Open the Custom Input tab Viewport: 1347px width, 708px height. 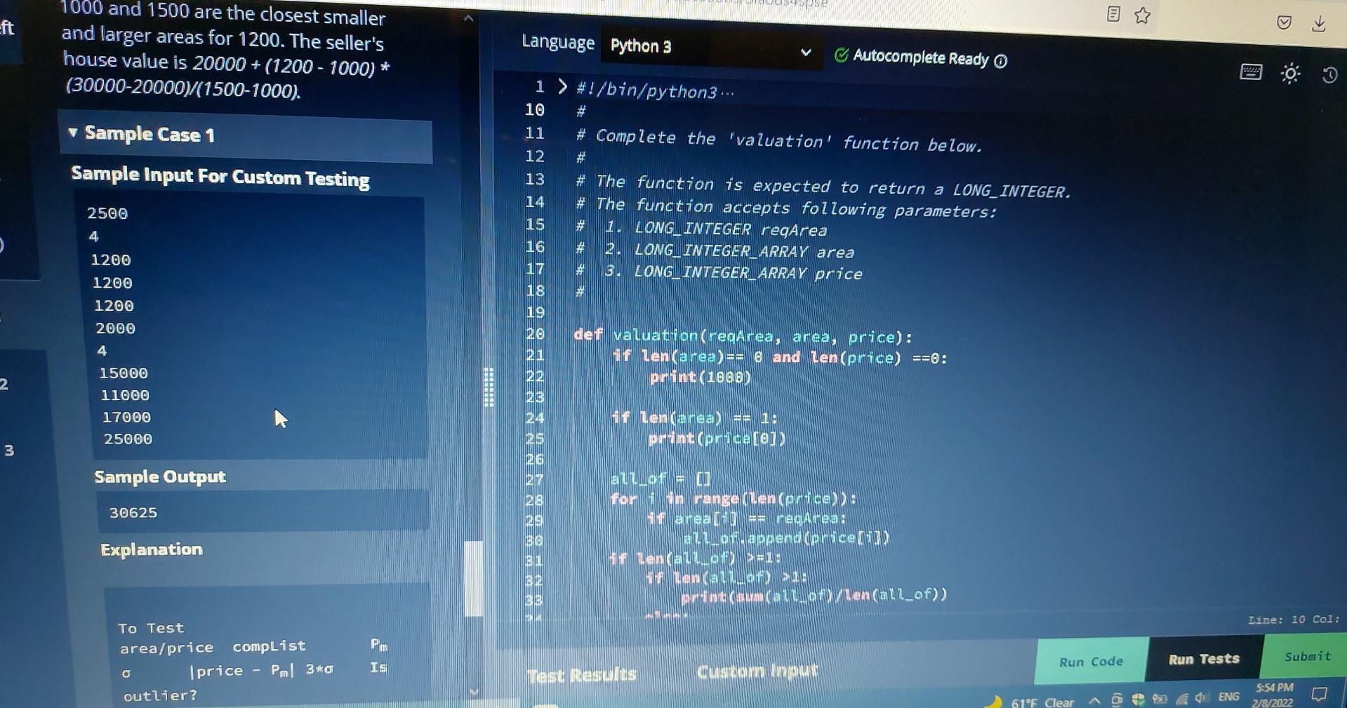tap(757, 671)
